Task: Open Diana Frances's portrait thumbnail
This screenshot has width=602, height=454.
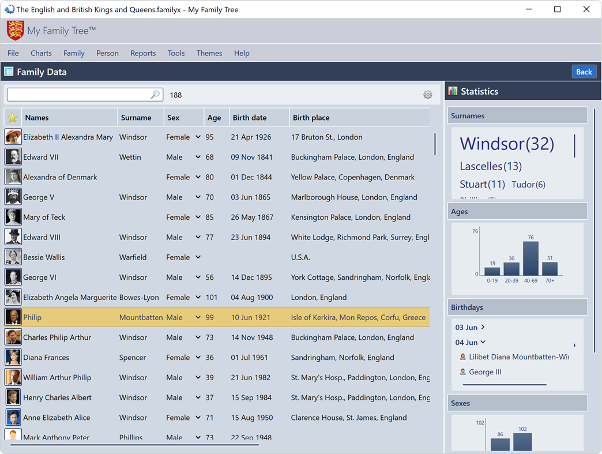Action: point(12,357)
